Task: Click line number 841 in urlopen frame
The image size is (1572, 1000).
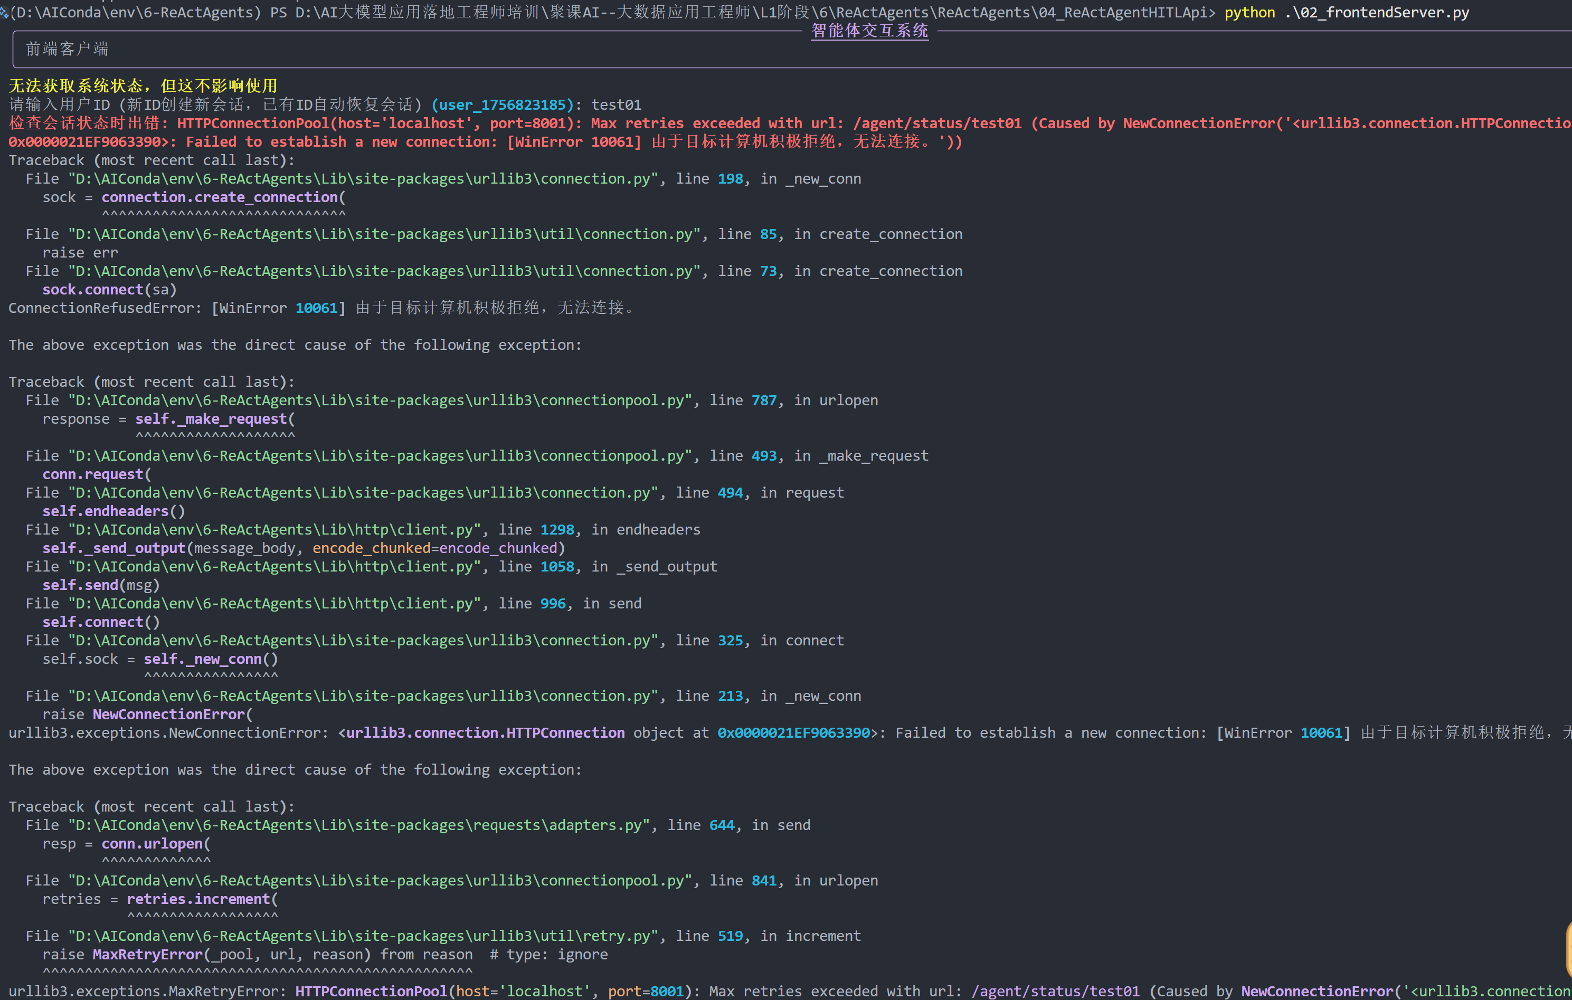Action: coord(764,881)
